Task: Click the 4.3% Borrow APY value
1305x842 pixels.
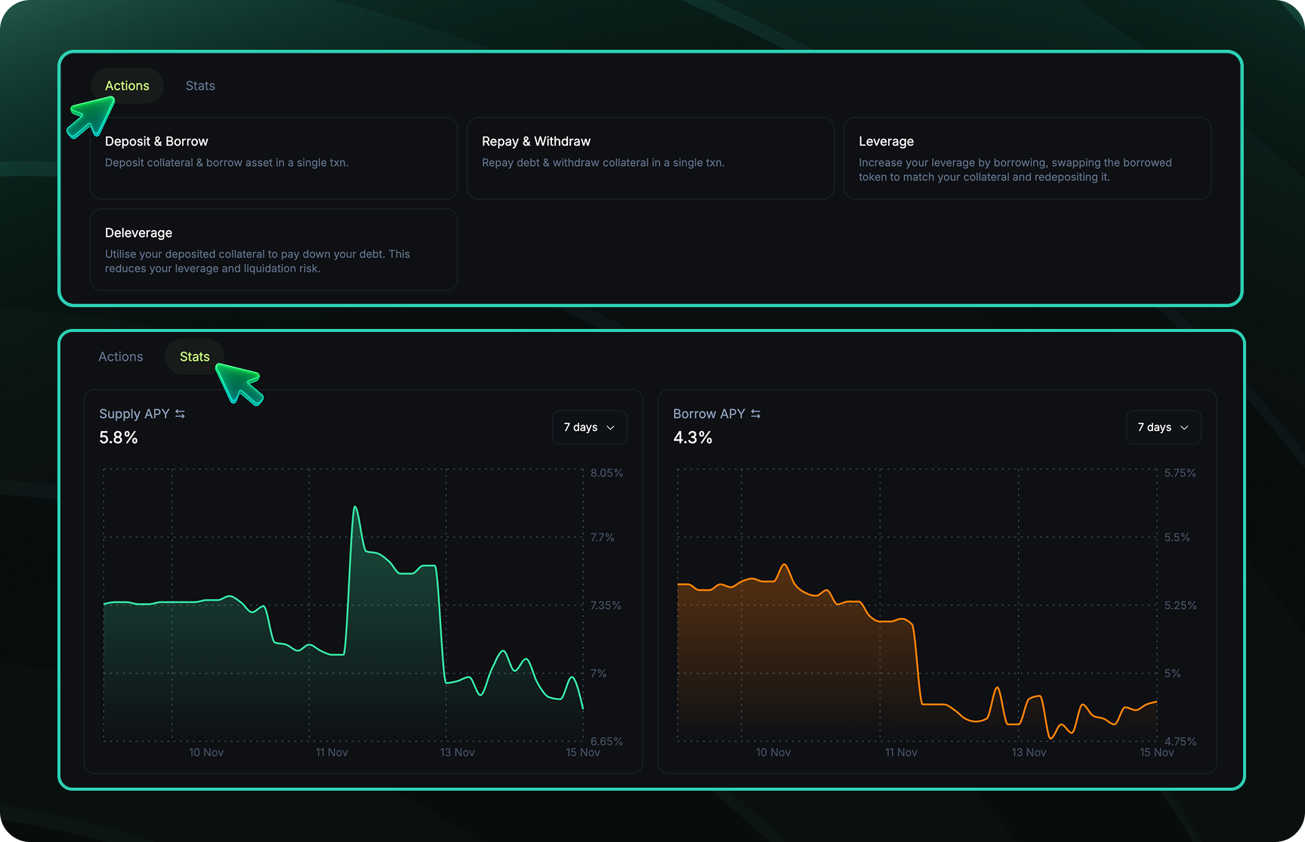Action: (x=693, y=438)
